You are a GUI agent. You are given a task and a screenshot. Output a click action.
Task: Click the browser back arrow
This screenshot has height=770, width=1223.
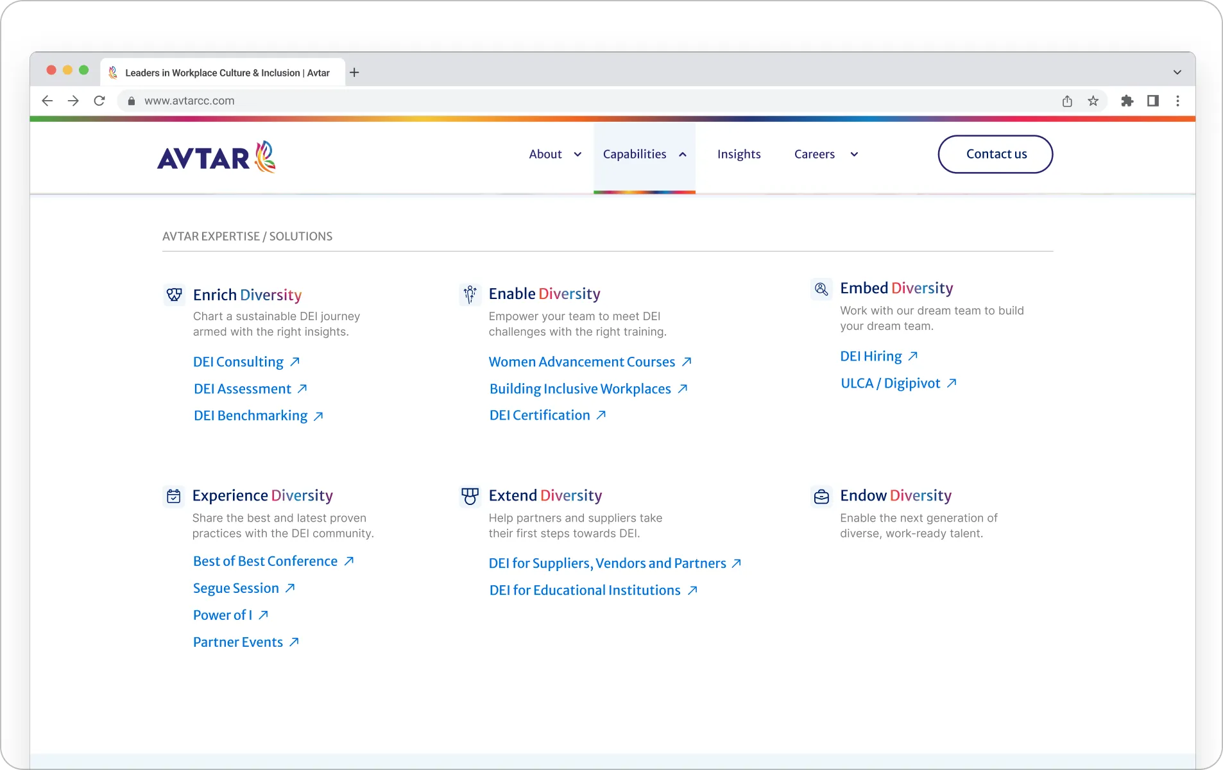pyautogui.click(x=47, y=101)
